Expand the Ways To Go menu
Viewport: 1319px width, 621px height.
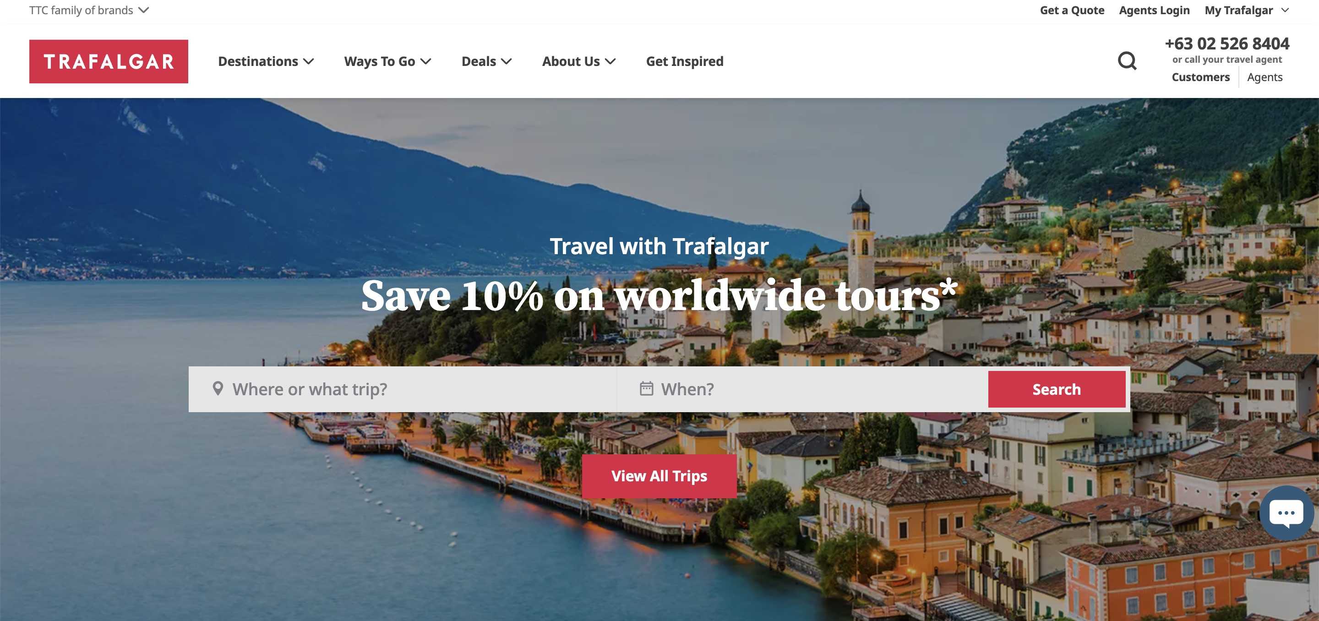387,61
